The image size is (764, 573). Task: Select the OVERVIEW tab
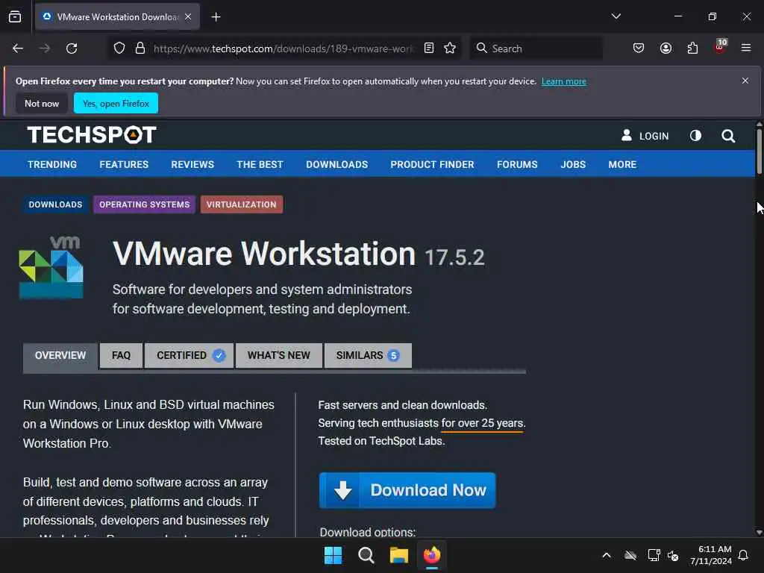point(60,356)
